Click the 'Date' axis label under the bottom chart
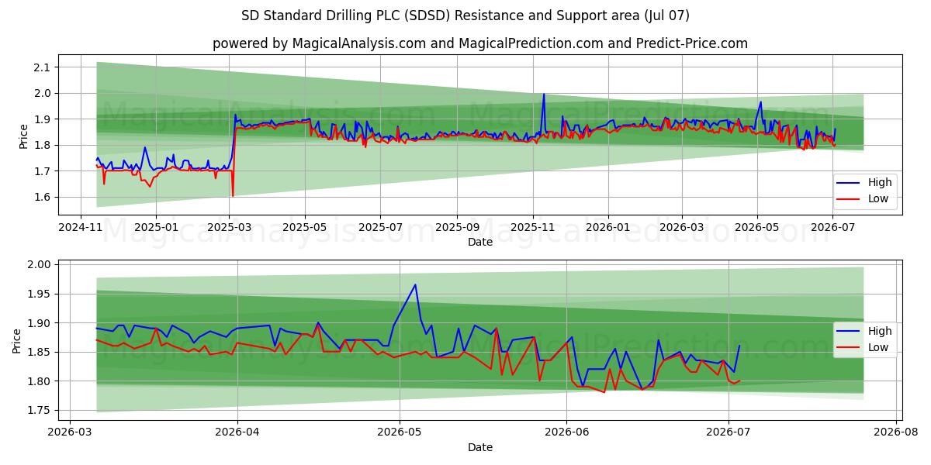Viewport: 931px width, 465px height. (480, 447)
